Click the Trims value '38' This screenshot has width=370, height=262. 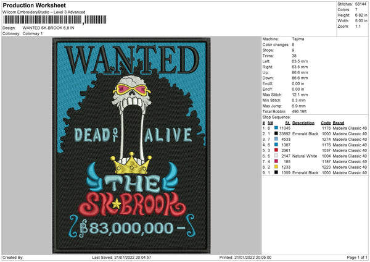(x=294, y=56)
